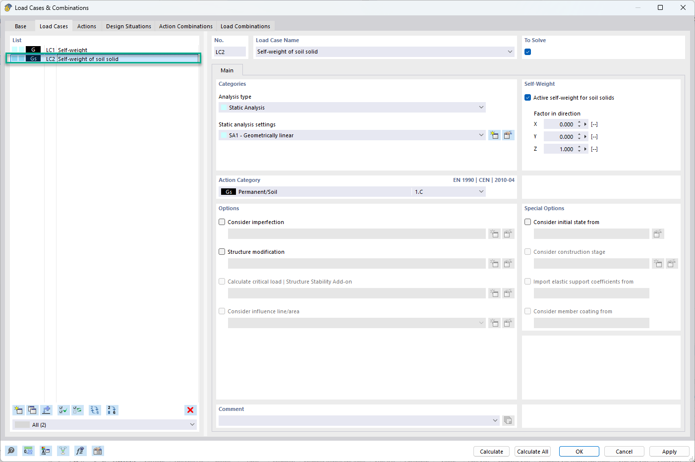Toggle Consider influence line/area checkbox

pos(222,311)
